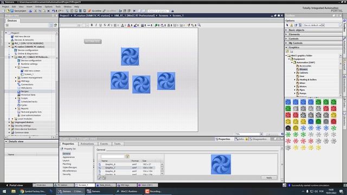Click the Bold formatting icon
The image size is (347, 195).
[x=92, y=25]
